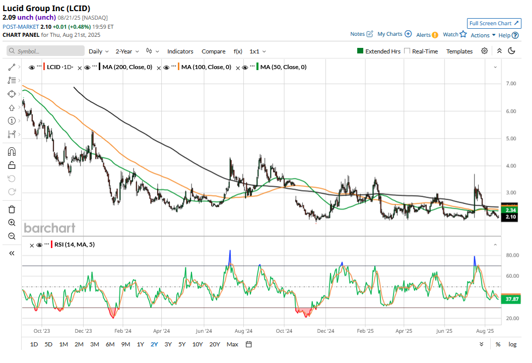Hide the MA 50 moving average line
The width and height of the screenshot is (532, 363).
(245, 68)
